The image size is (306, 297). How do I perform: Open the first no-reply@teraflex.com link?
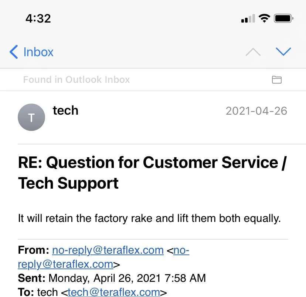108,250
